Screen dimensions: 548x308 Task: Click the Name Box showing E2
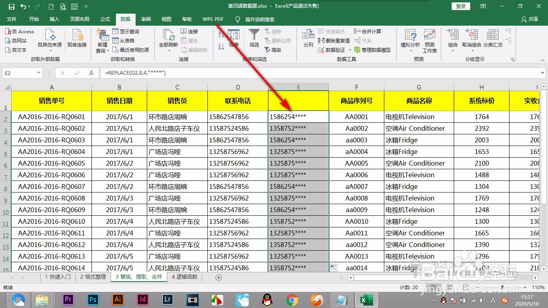(20, 73)
